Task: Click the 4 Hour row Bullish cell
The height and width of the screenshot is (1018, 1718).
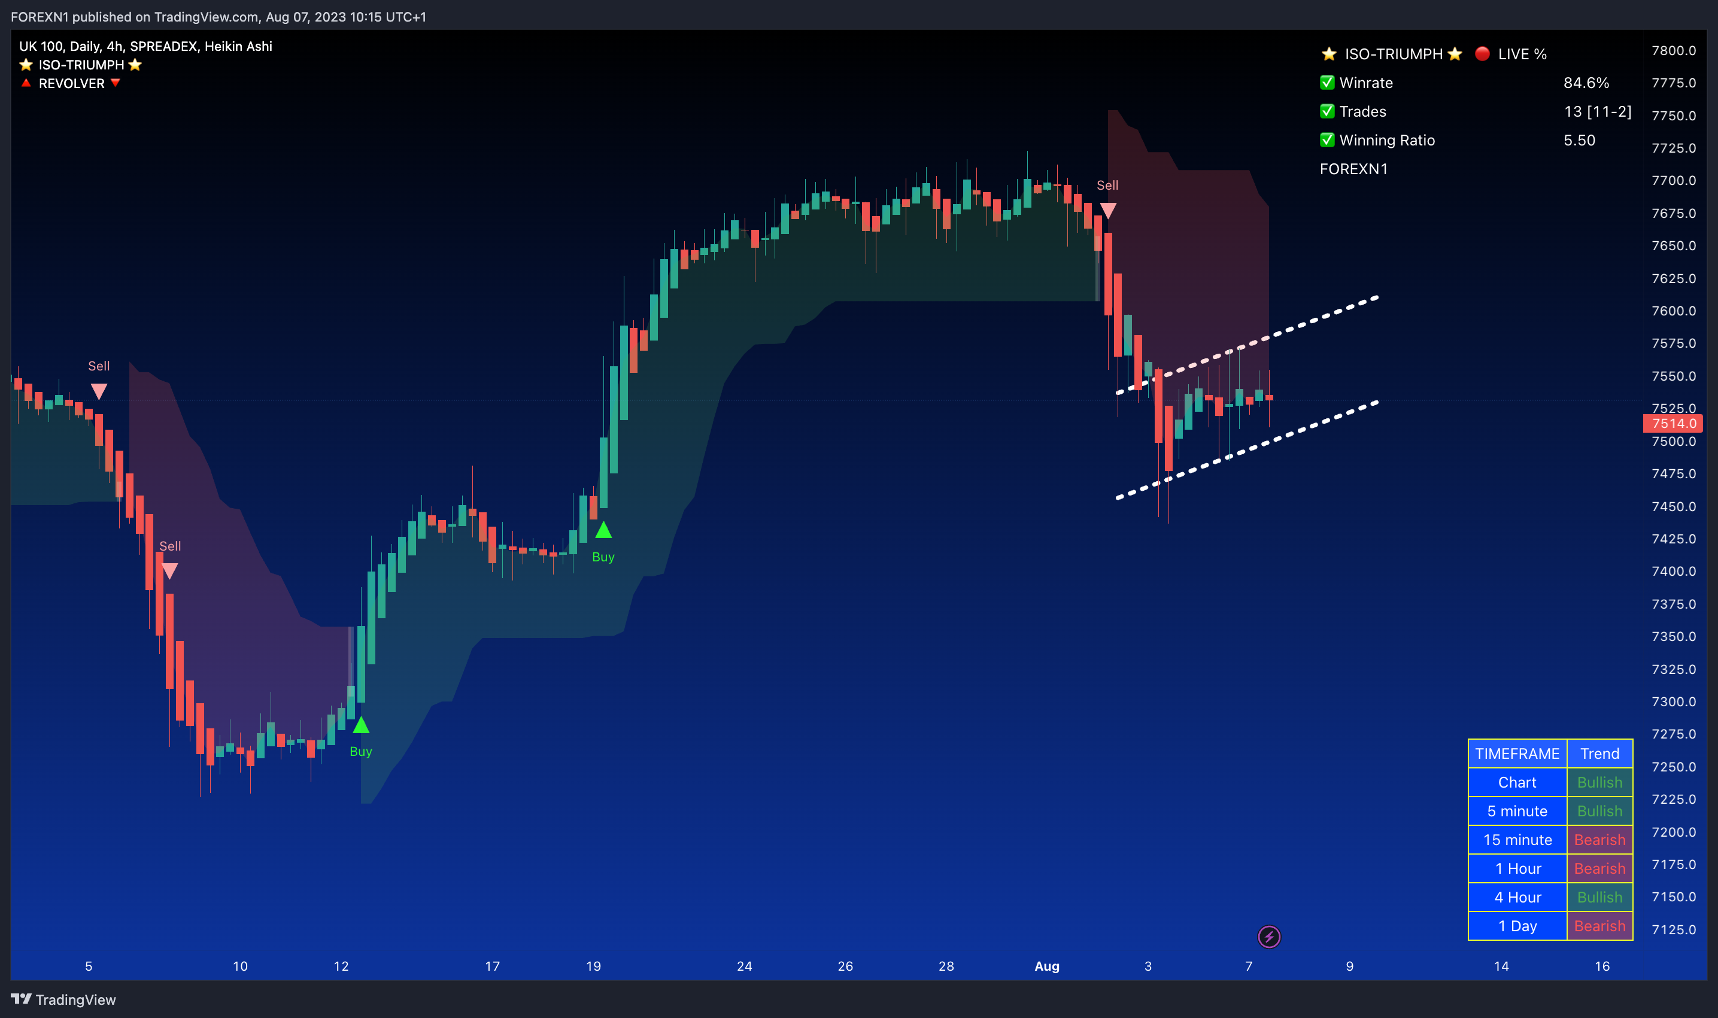Action: [1600, 897]
